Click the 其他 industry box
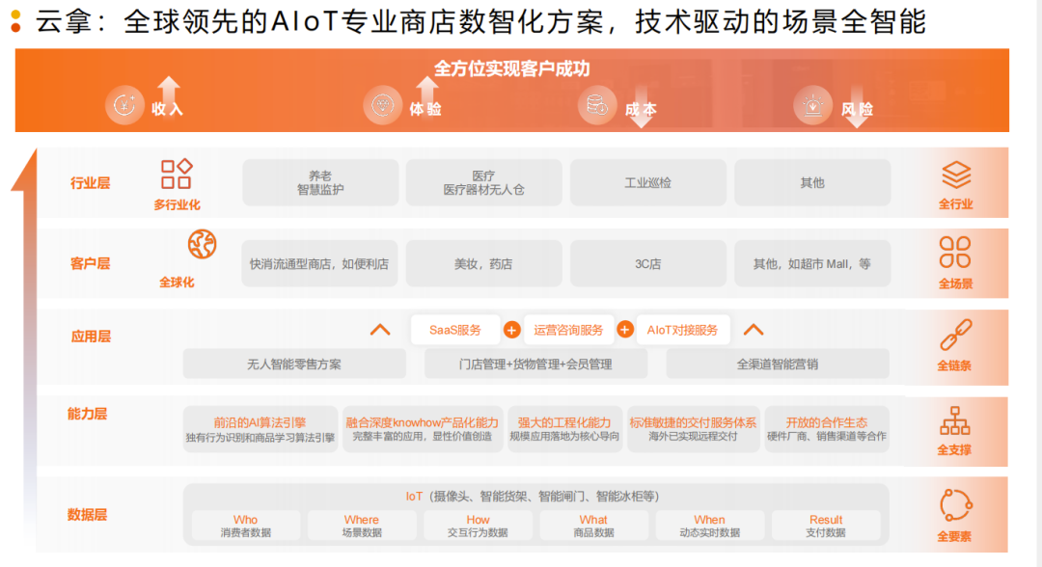The height and width of the screenshot is (567, 1042). coord(812,182)
